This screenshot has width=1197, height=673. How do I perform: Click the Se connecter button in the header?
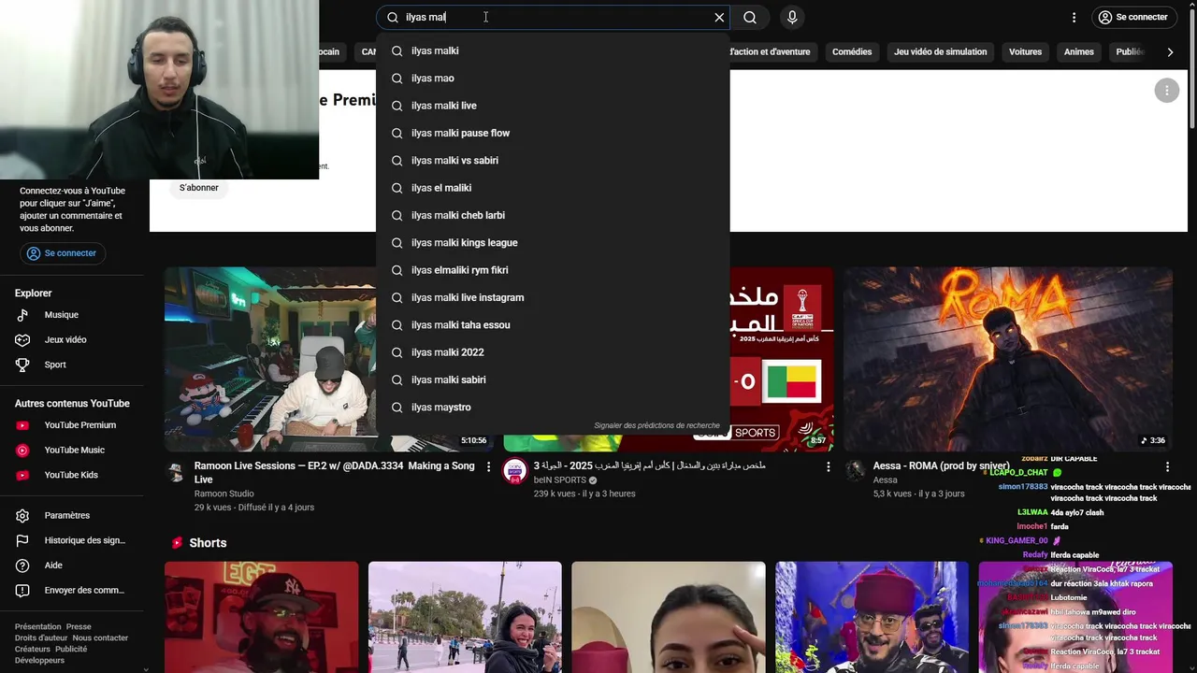(x=1132, y=17)
